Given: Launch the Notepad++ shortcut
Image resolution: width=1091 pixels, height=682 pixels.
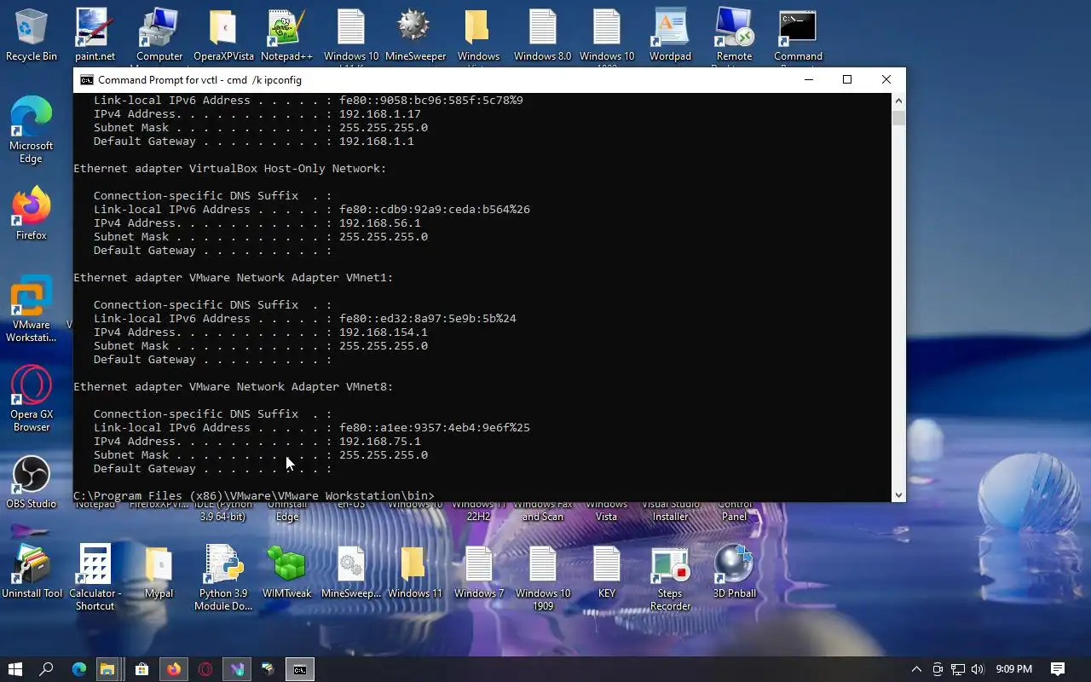Looking at the screenshot, I should pos(286,34).
